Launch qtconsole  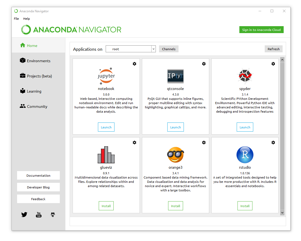[176, 127]
